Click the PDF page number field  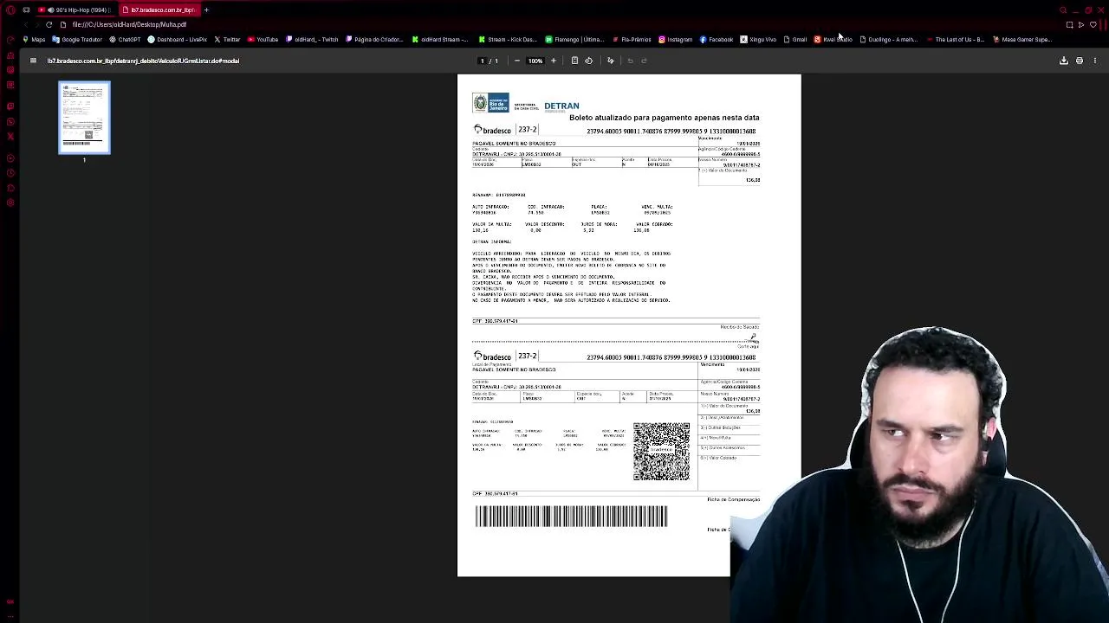483,61
